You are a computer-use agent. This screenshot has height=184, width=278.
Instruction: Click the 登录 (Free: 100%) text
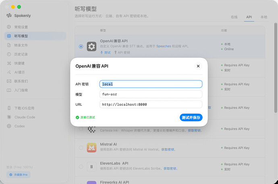20,167
